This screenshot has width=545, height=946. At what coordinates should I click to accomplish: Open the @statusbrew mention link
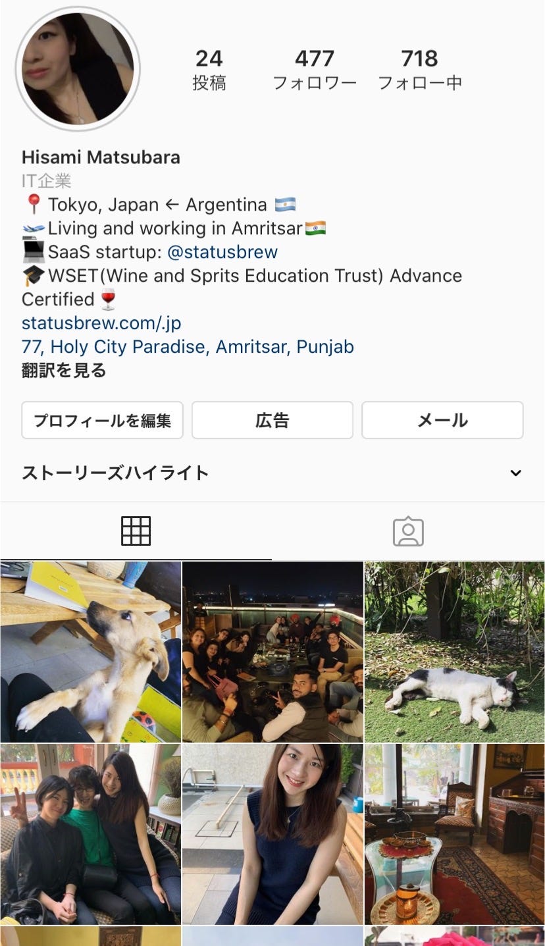(x=222, y=252)
